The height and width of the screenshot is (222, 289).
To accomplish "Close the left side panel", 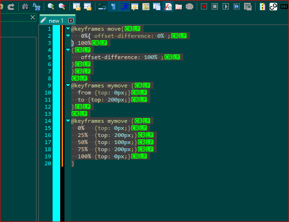I will click(x=33, y=17).
